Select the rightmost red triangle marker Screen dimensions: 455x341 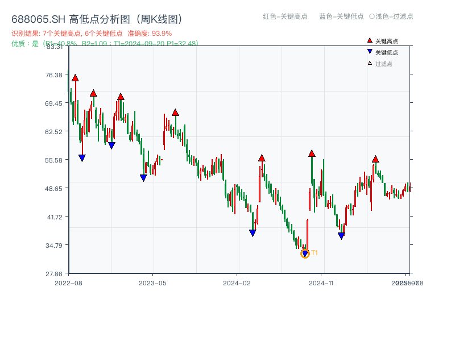point(375,159)
